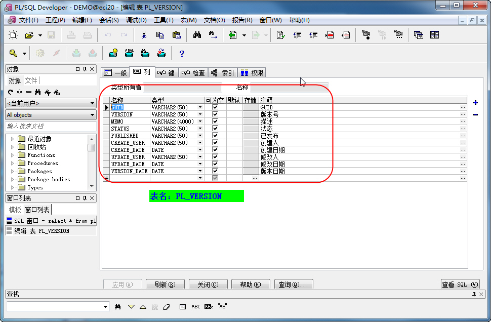Viewport: 491px width, 322px height.
Task: Open the 调试(D) menu
Action: point(136,20)
